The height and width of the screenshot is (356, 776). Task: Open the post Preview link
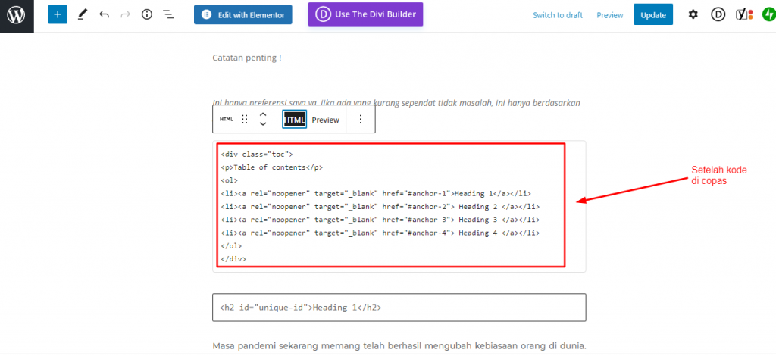pyautogui.click(x=610, y=15)
